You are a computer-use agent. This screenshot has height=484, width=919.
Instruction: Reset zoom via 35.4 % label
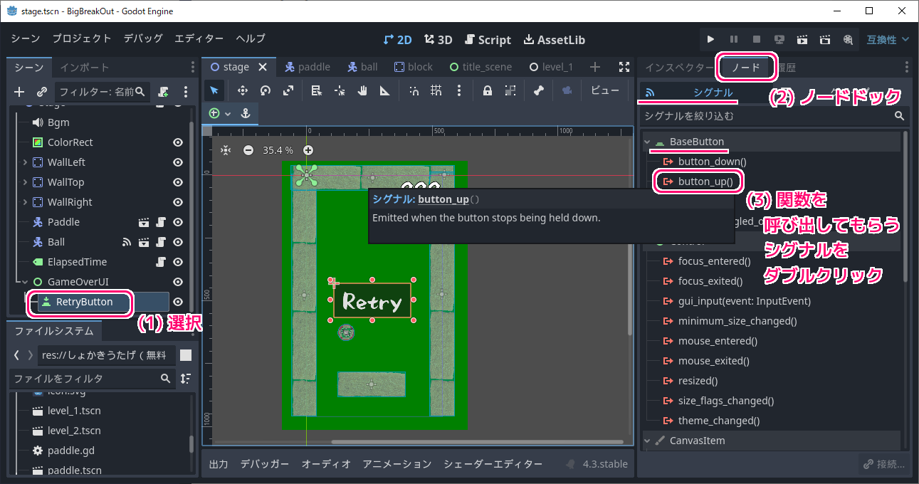click(278, 150)
